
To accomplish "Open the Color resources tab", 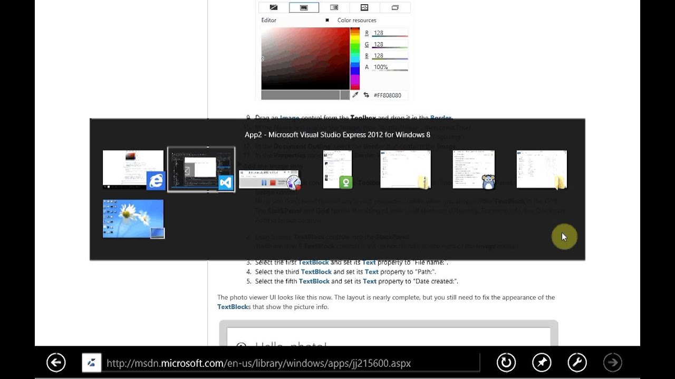I will point(357,20).
